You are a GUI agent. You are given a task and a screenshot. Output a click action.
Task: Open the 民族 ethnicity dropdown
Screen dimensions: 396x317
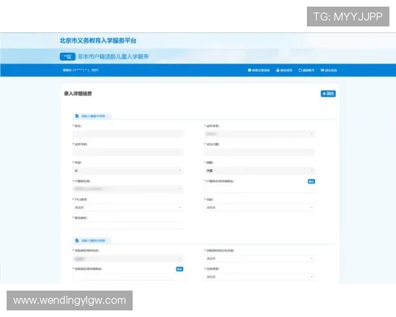tap(259, 207)
